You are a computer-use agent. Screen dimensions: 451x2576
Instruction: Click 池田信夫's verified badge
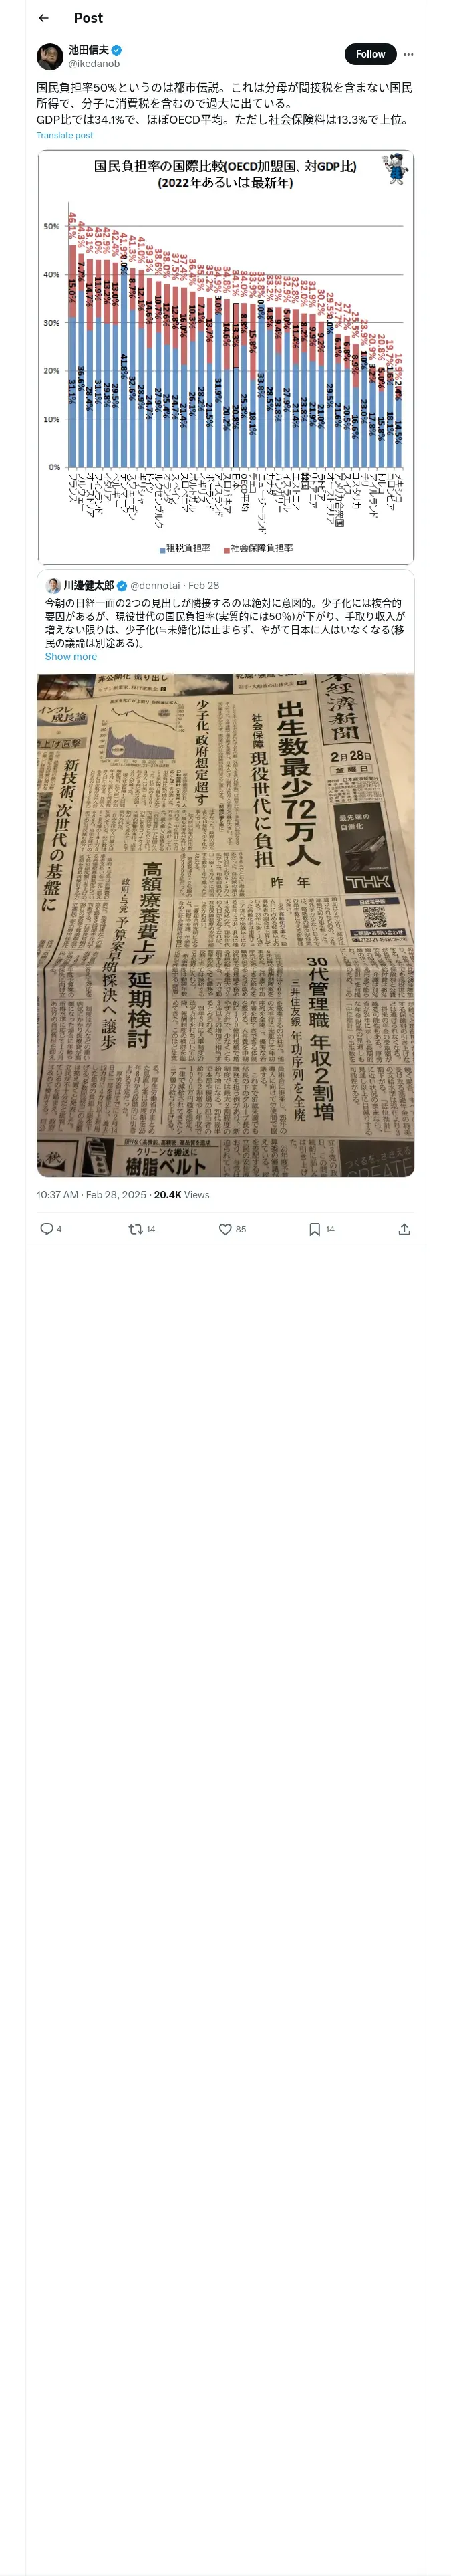pyautogui.click(x=117, y=50)
